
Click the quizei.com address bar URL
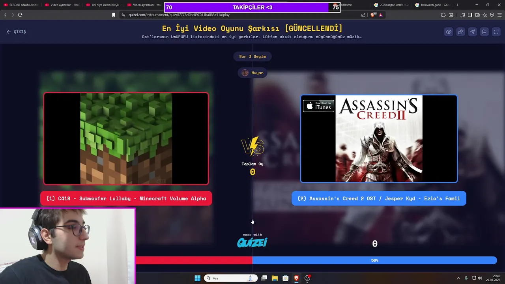coord(179,15)
